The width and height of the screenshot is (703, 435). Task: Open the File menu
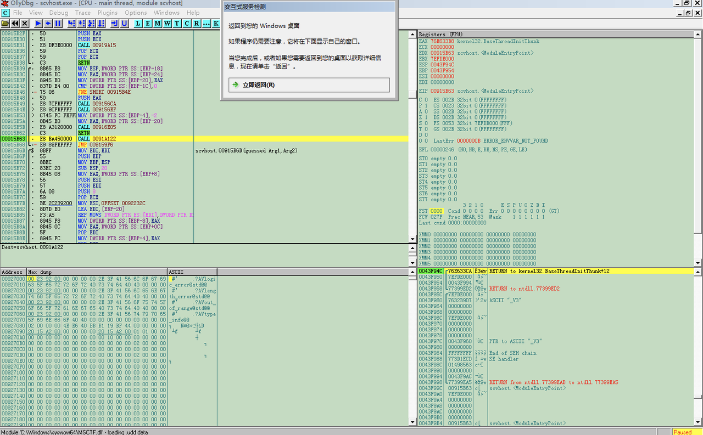tap(18, 13)
